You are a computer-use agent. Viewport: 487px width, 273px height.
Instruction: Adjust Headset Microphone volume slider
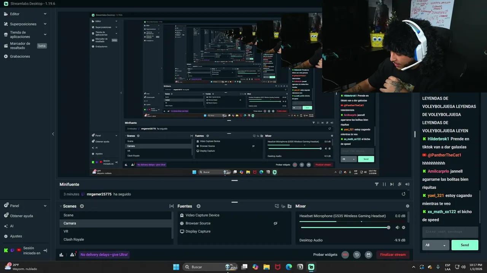click(345, 227)
